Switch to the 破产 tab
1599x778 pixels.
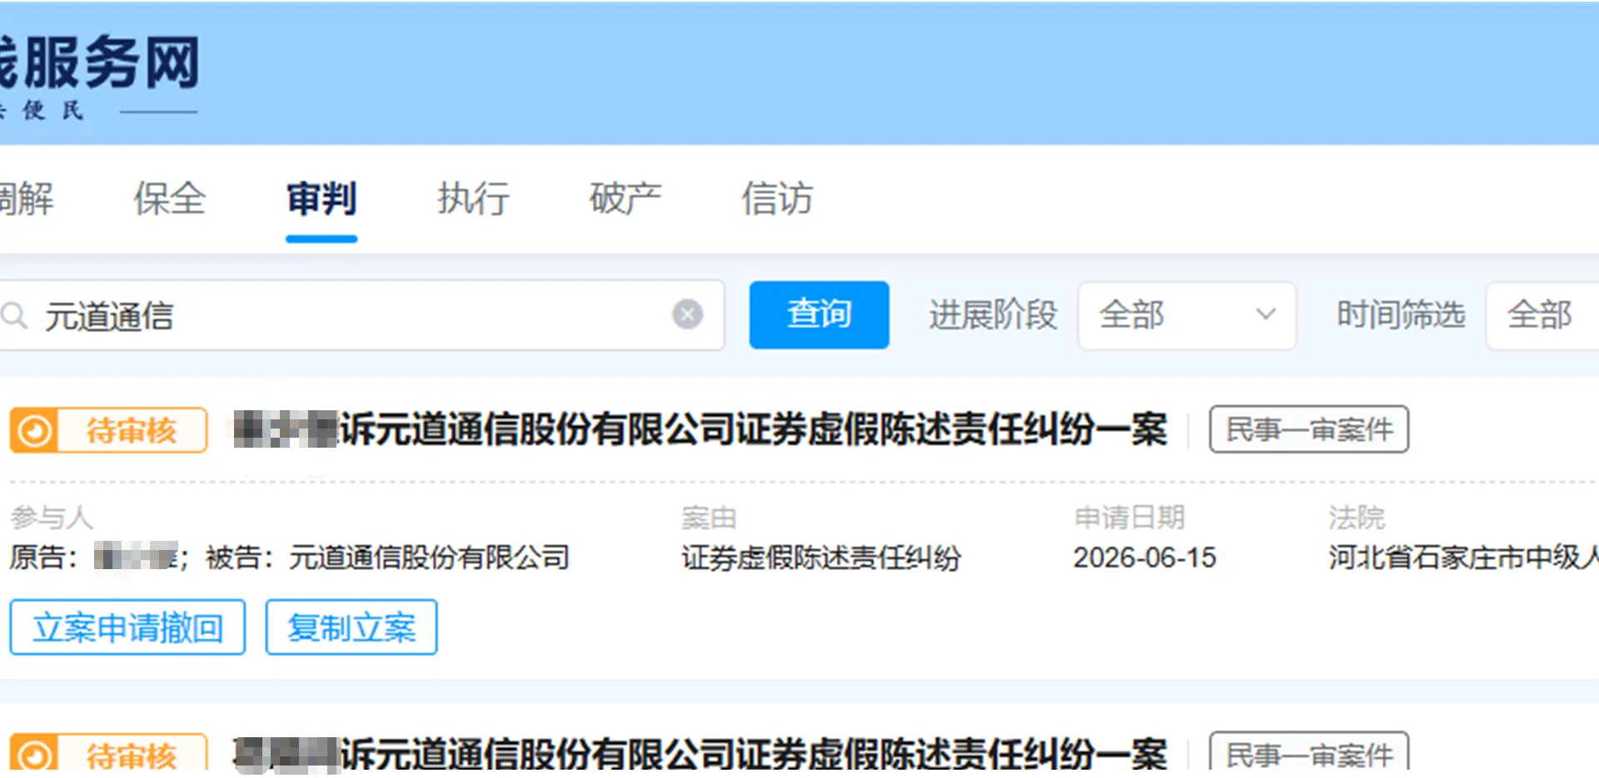pyautogui.click(x=625, y=199)
